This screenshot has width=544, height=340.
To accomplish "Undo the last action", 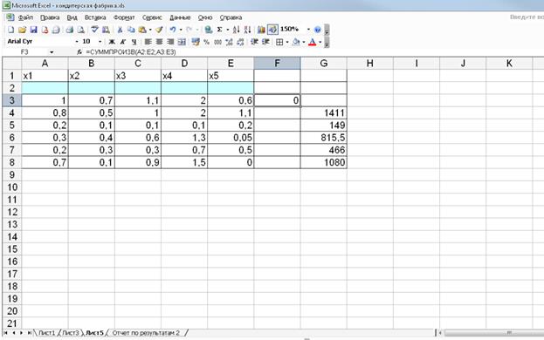I will (173, 30).
